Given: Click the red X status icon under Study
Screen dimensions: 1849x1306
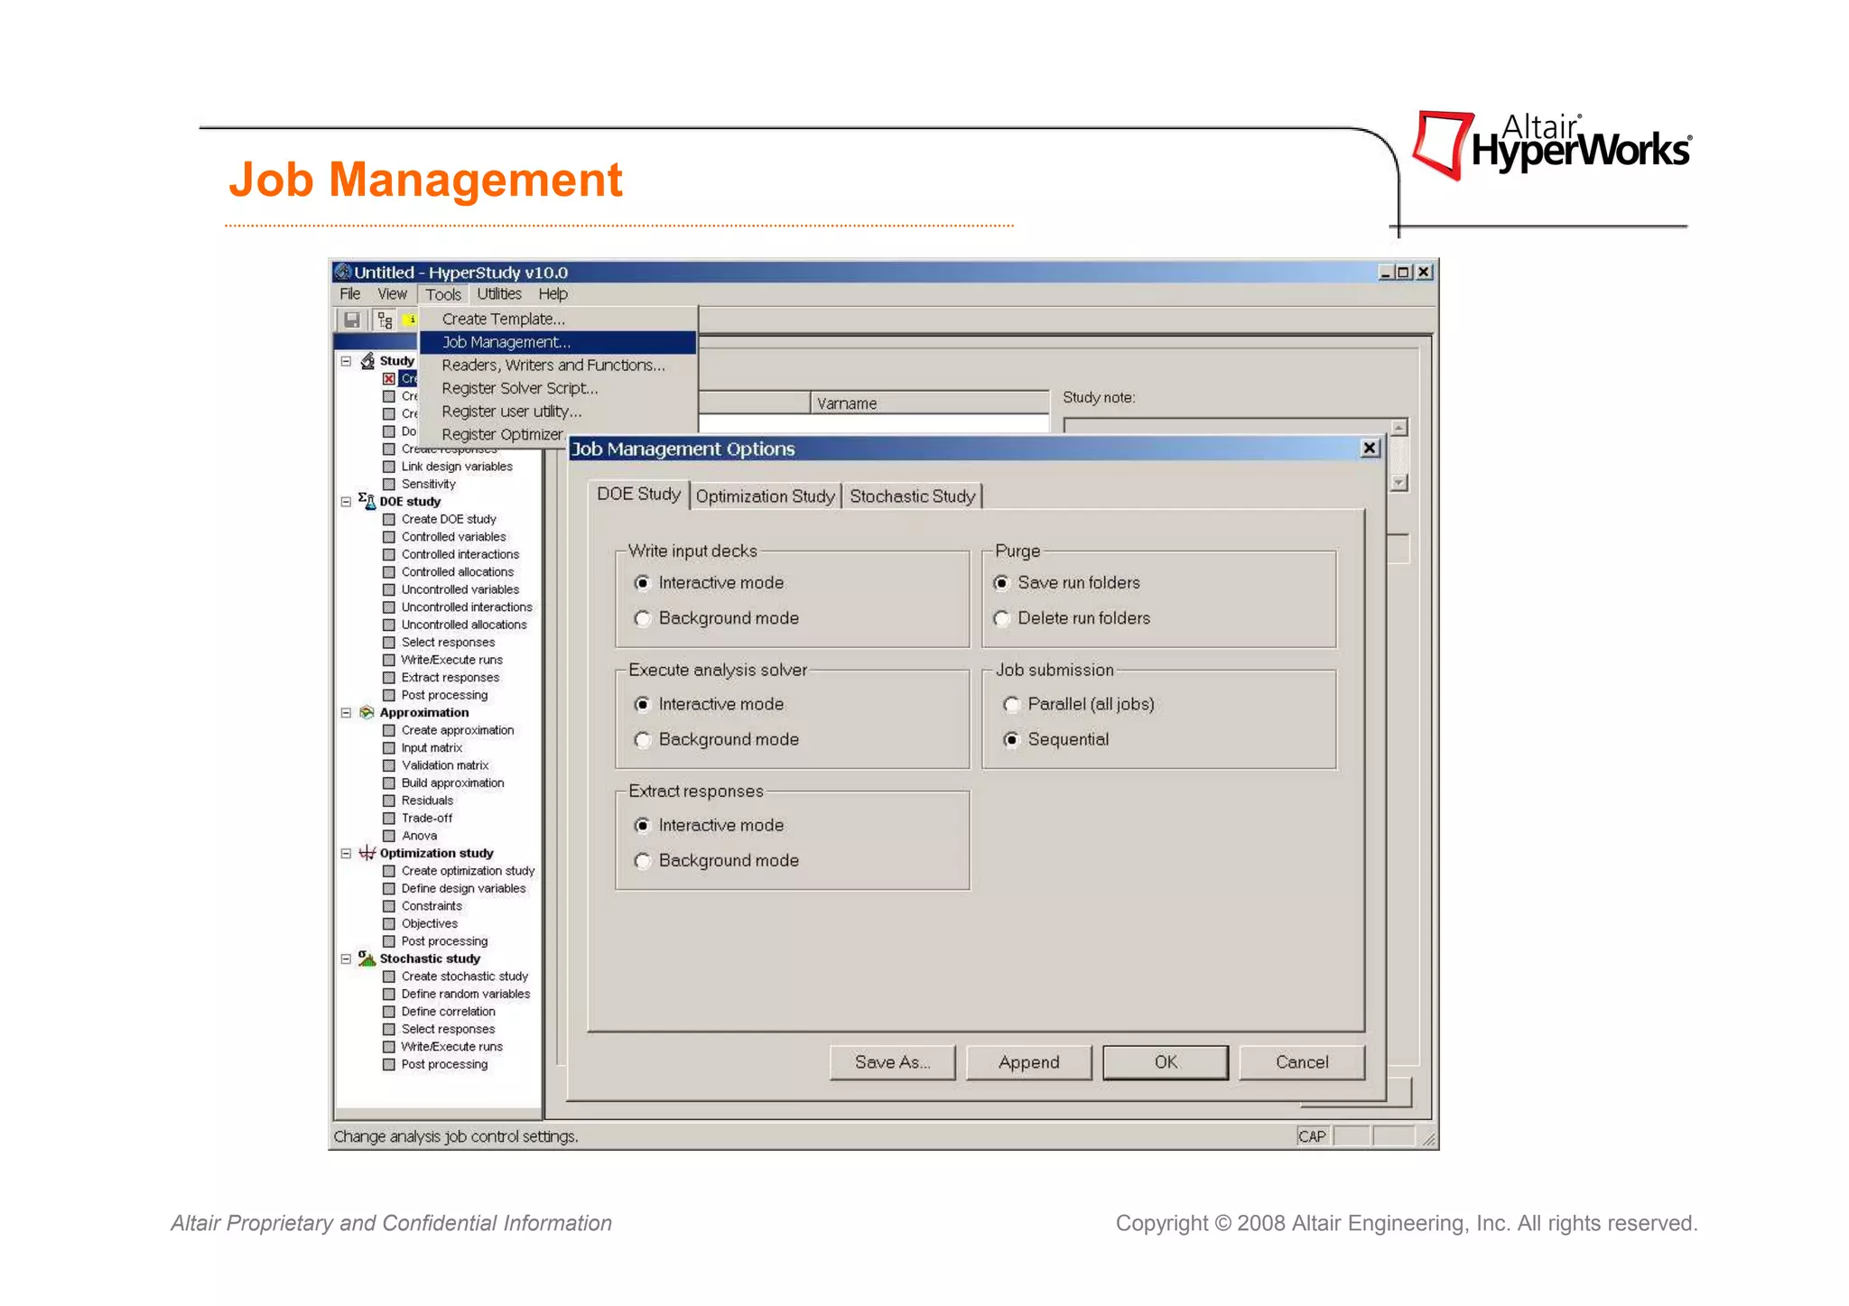Looking at the screenshot, I should coord(389,378).
